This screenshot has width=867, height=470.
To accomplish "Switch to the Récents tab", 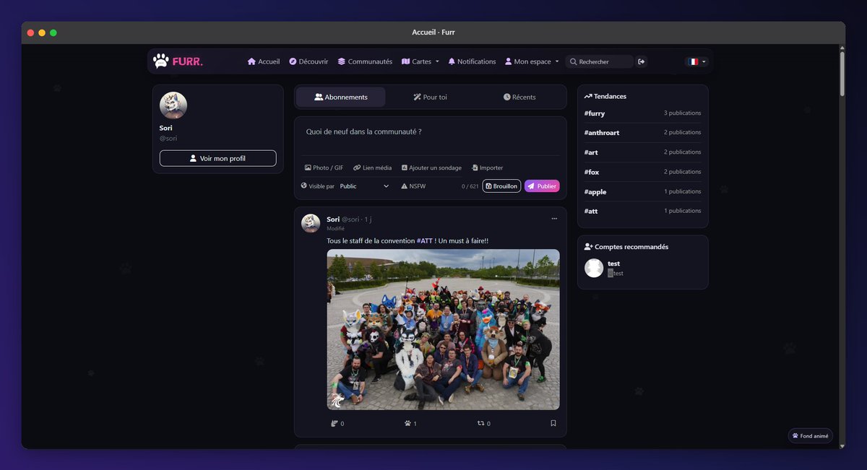I will click(x=519, y=97).
